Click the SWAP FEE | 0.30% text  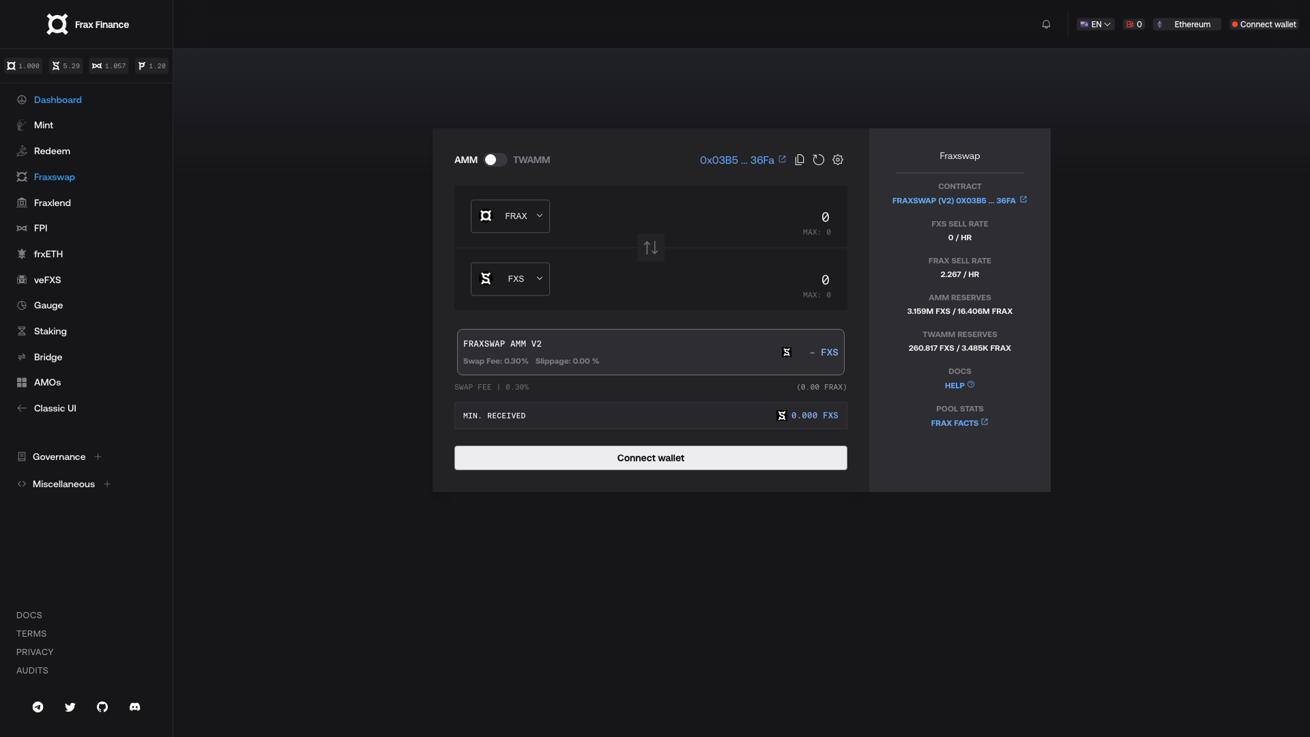tap(491, 388)
